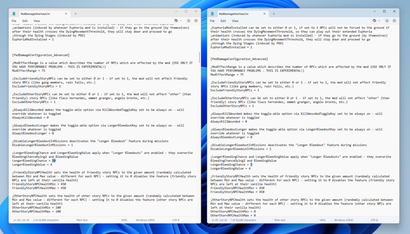Add a new tab in left Notepad window
This screenshot has height=234, width=410.
click(x=75, y=14)
